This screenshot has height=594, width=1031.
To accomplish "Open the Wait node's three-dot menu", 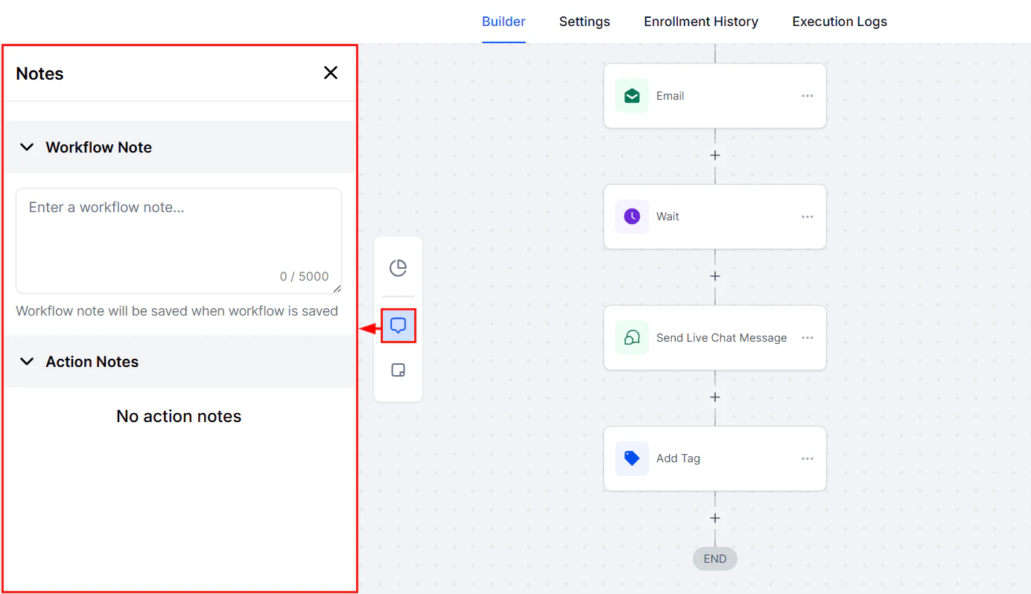I will coord(807,216).
